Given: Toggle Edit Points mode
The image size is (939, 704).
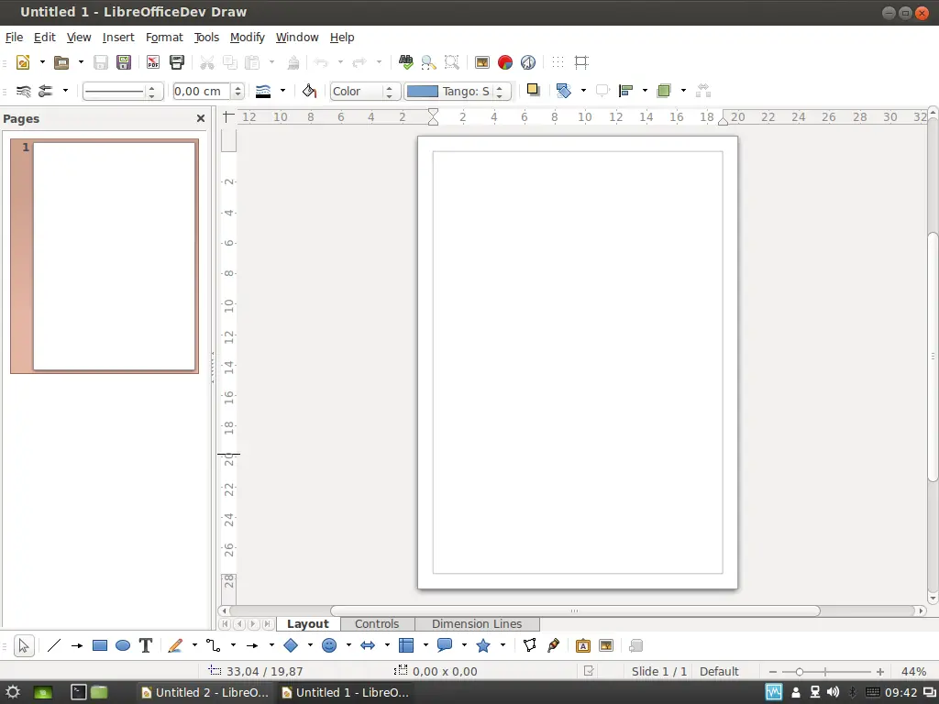Looking at the screenshot, I should [x=529, y=646].
